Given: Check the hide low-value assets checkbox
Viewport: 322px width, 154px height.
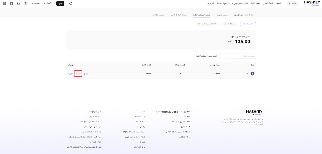Looking at the screenshot, I should pyautogui.click(x=219, y=56).
